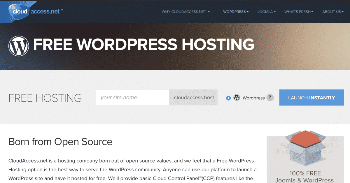Expand the WHAT'S FRESH dropdown

(299, 12)
